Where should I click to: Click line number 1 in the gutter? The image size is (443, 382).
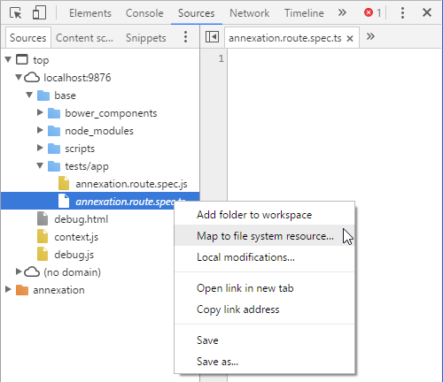(x=221, y=58)
